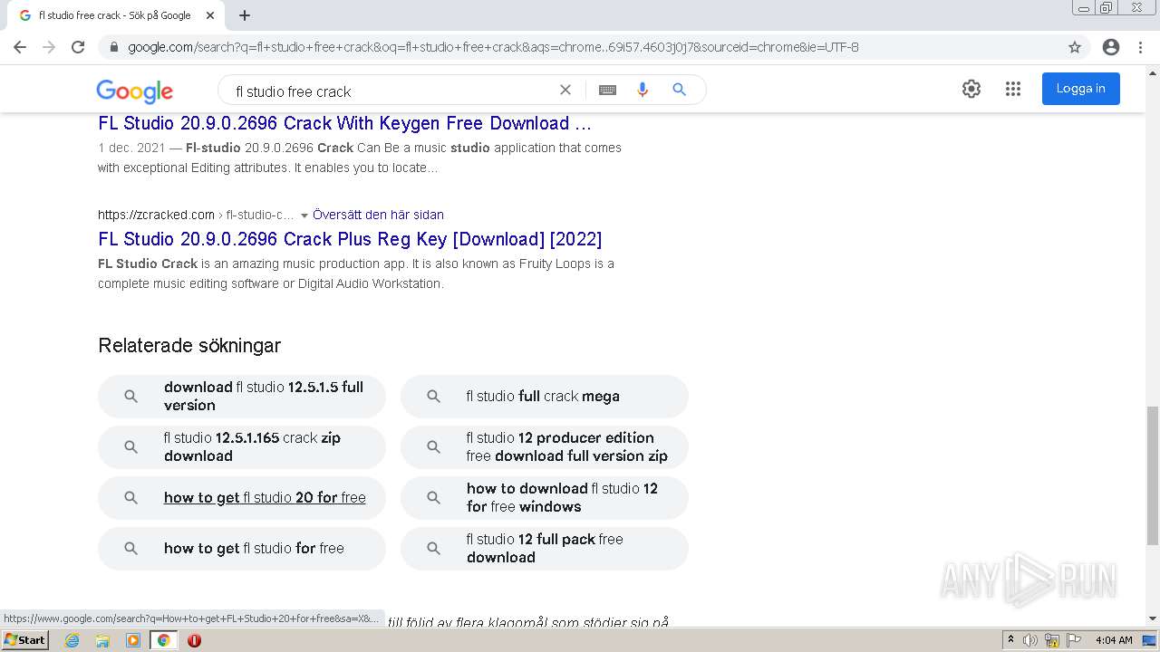Click Översätt den här sidan link

pos(378,215)
